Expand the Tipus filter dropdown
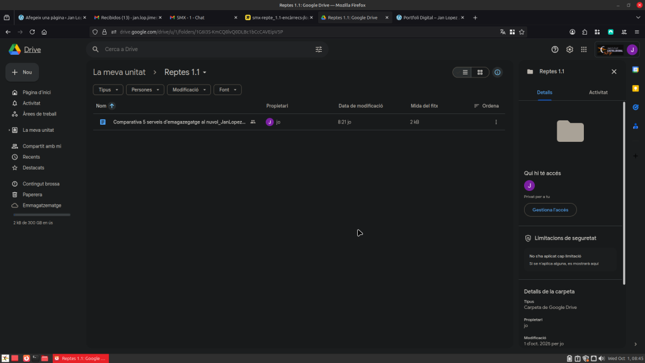The width and height of the screenshot is (645, 363). [x=108, y=90]
